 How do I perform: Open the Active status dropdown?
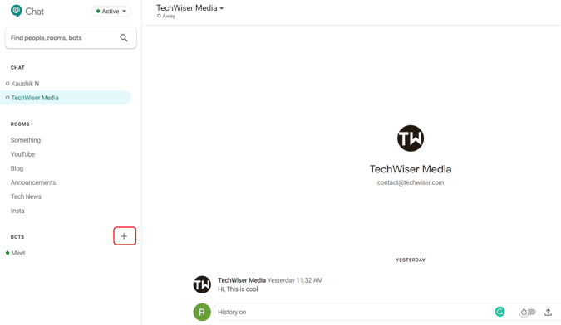point(111,12)
